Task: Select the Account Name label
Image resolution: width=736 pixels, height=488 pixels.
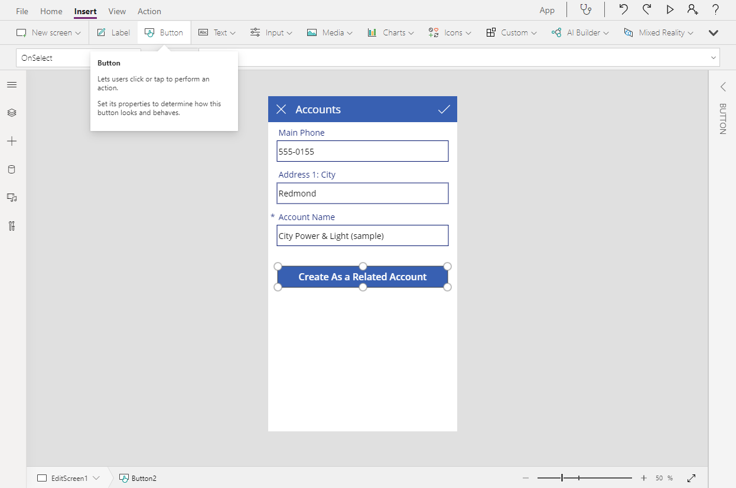Action: pos(307,217)
